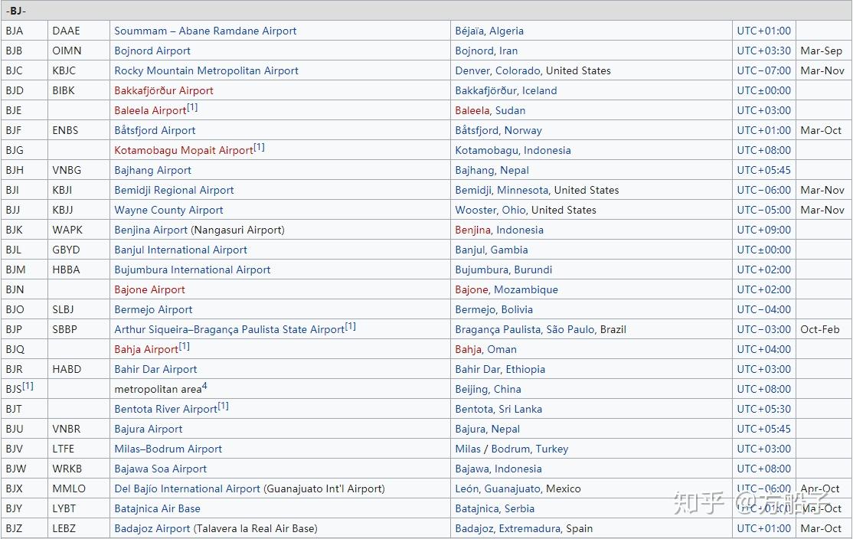Open the red Bakkafjörður Airport link
853x539 pixels.
point(164,91)
